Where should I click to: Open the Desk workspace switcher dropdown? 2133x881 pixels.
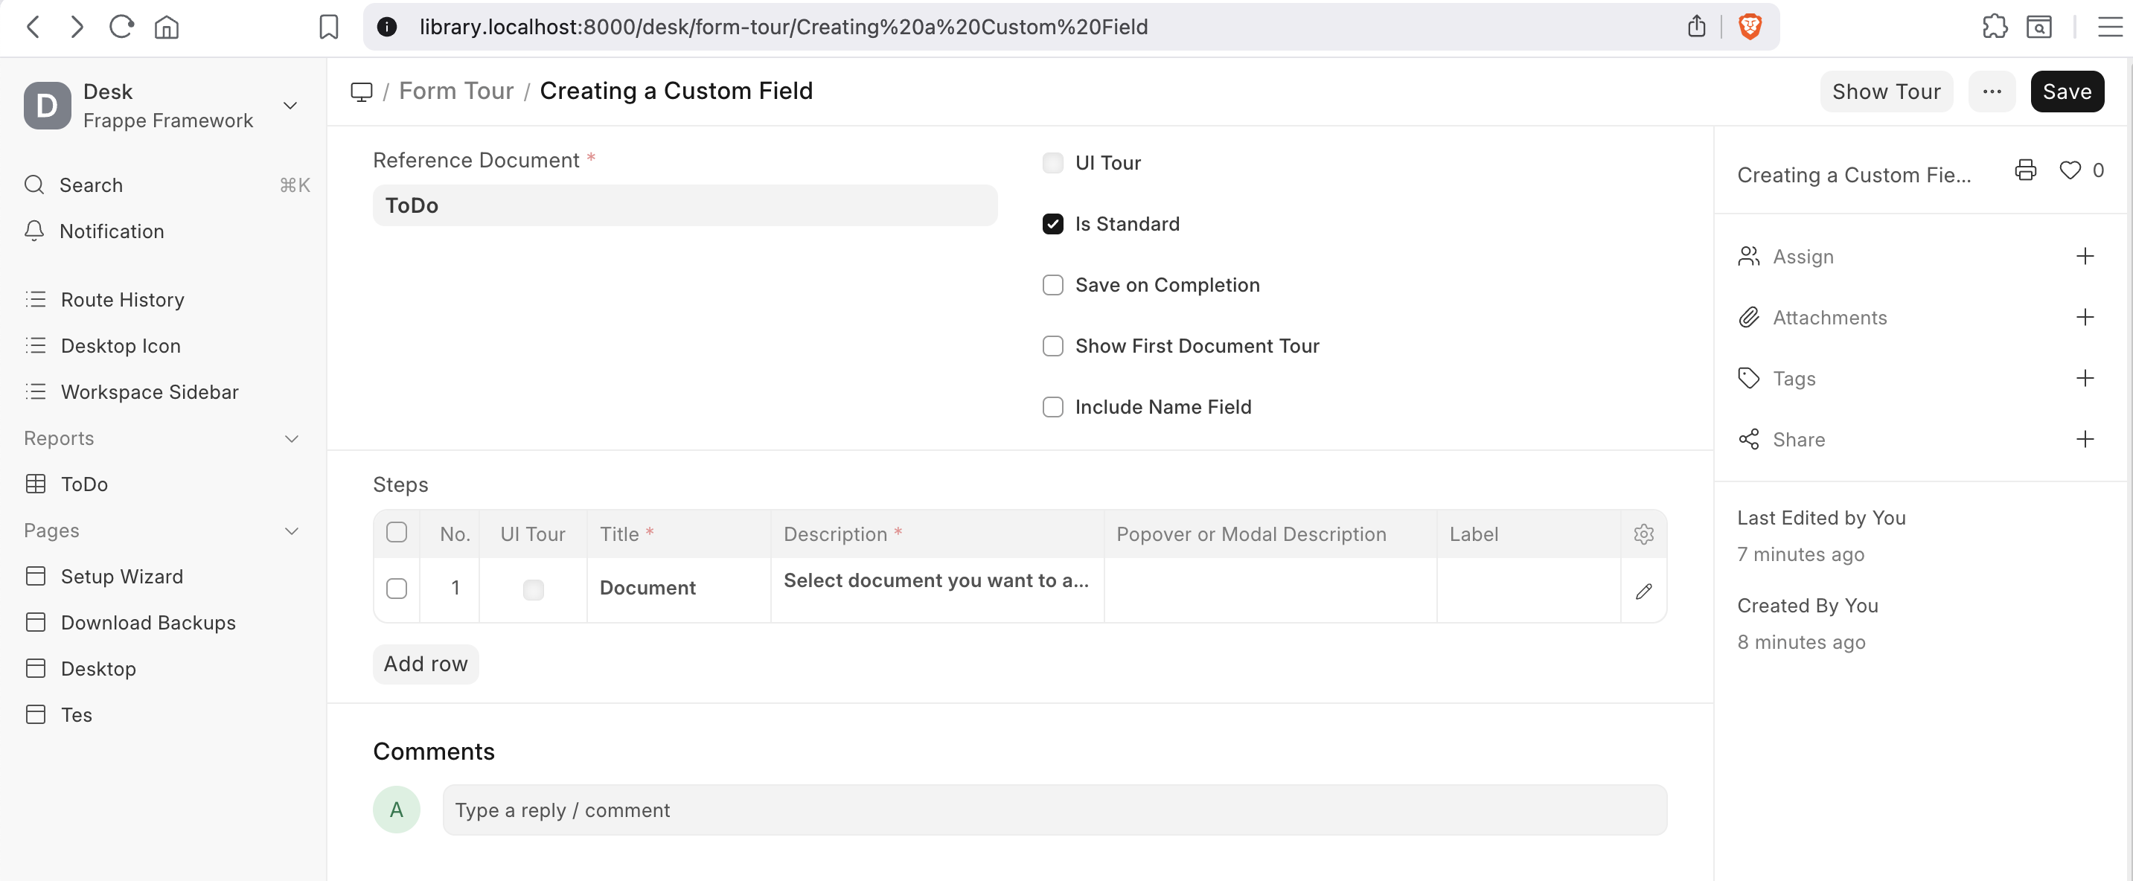pyautogui.click(x=290, y=106)
